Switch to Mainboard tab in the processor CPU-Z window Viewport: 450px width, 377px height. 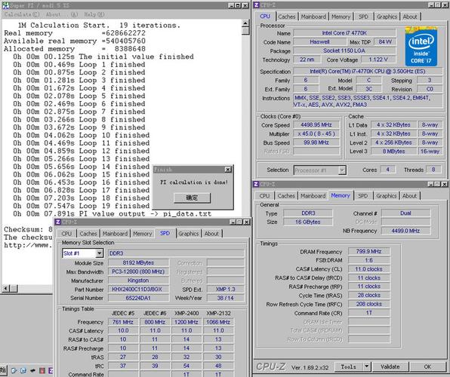[x=313, y=17]
